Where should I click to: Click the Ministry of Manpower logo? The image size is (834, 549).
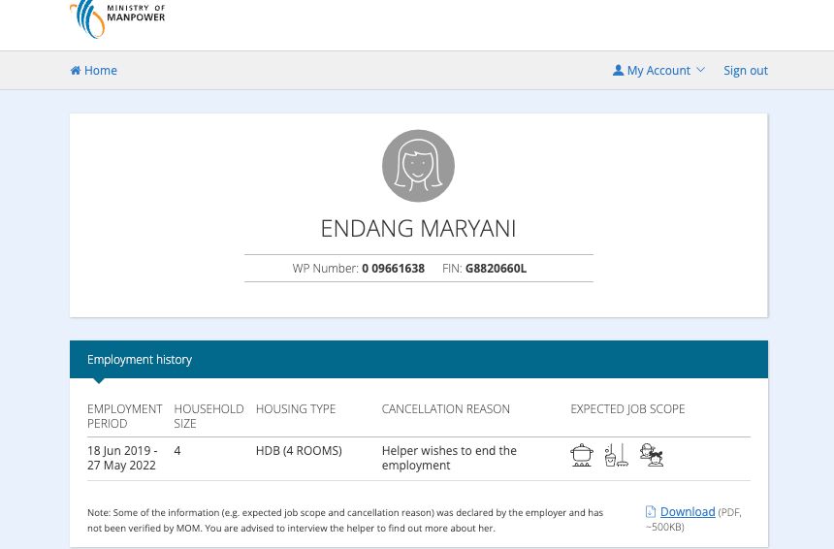117,18
